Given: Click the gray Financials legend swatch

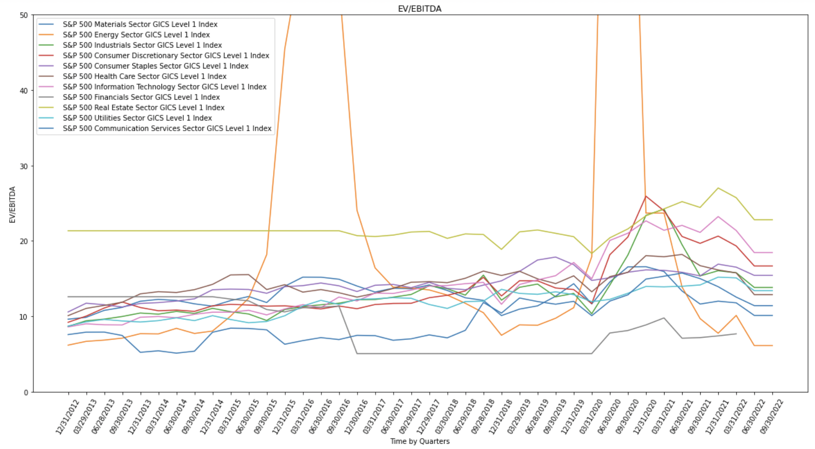Looking at the screenshot, I should pos(46,97).
